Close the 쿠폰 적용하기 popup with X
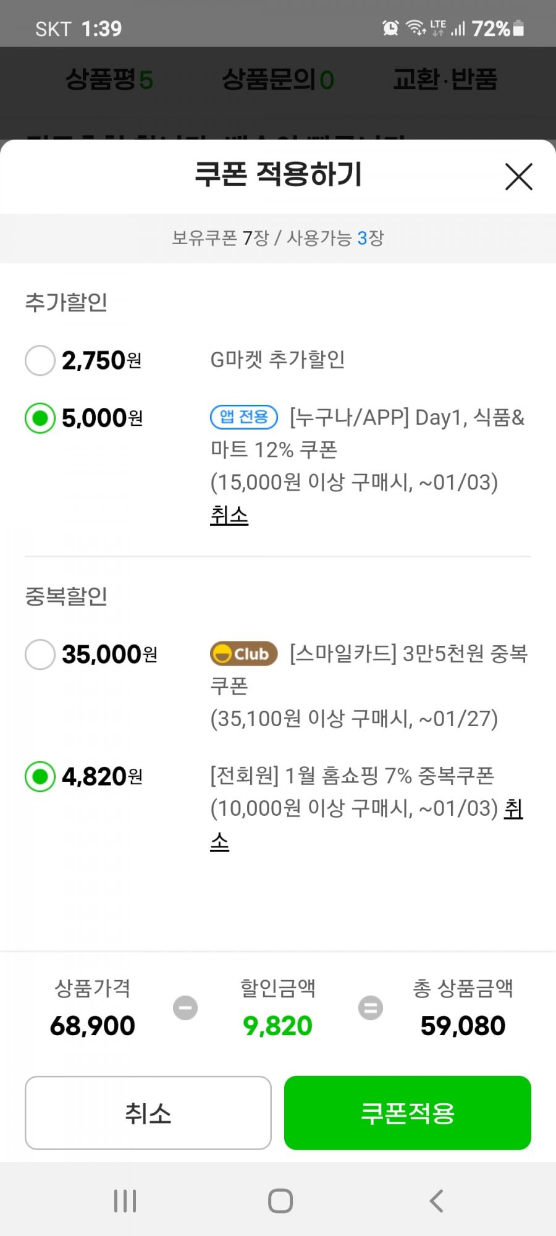The image size is (556, 1236). (518, 177)
